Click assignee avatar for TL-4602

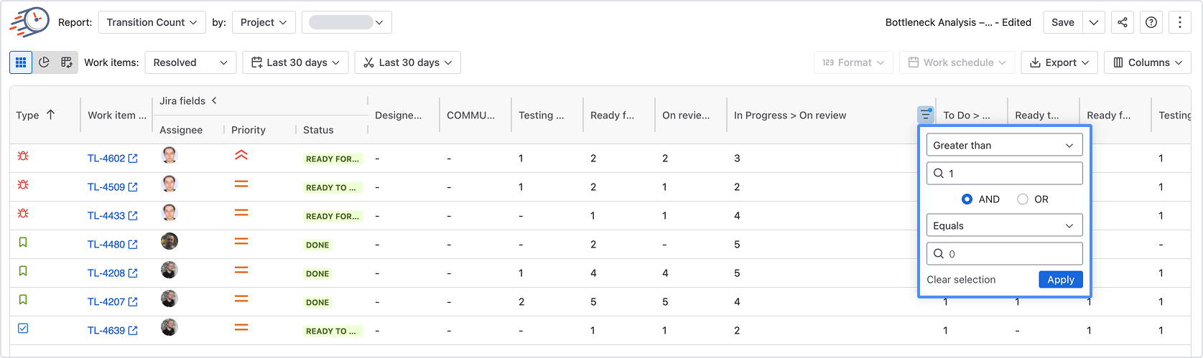pyautogui.click(x=169, y=156)
